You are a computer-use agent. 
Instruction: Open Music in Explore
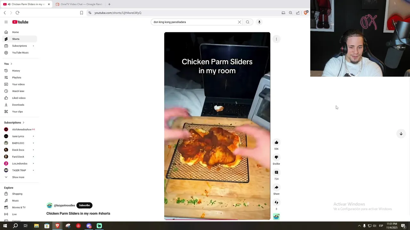pos(19,201)
